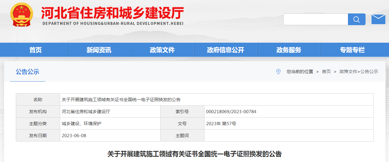Screen dimensions: 389x162
Task: Focus the search input box
Action: (x=316, y=19)
